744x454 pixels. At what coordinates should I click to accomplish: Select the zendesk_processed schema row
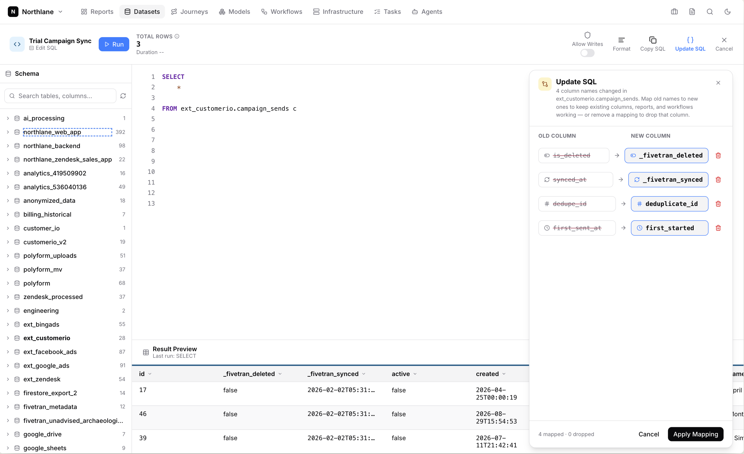(66, 297)
